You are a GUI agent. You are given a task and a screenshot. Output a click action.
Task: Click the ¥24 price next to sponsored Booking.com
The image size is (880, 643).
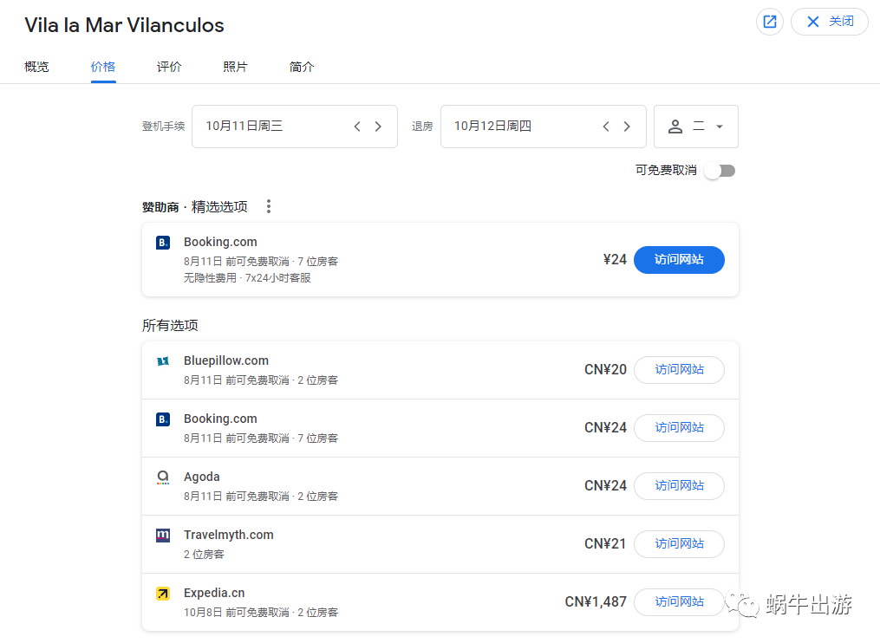[615, 259]
